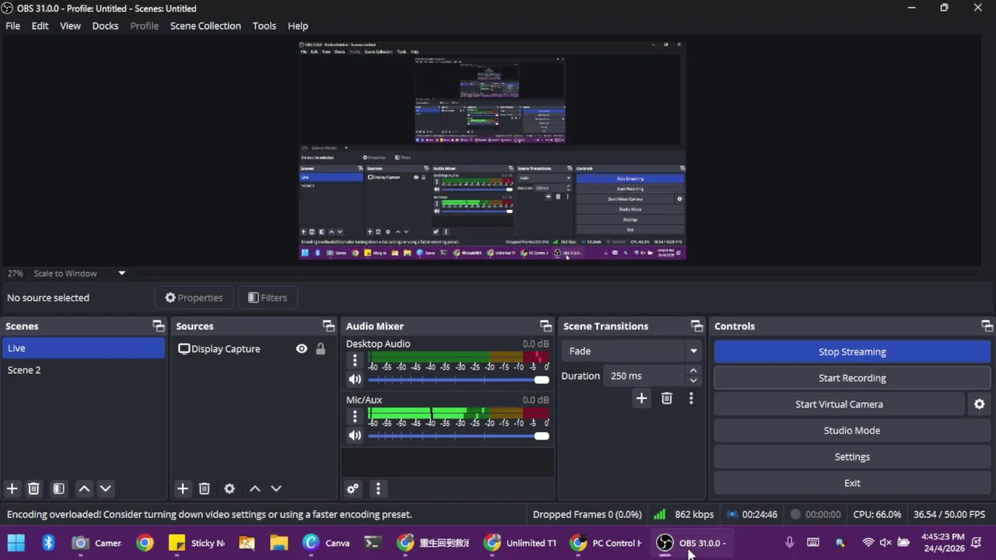Click the Bluetooth taskbar icon
Image resolution: width=996 pixels, height=560 pixels.
click(x=48, y=543)
